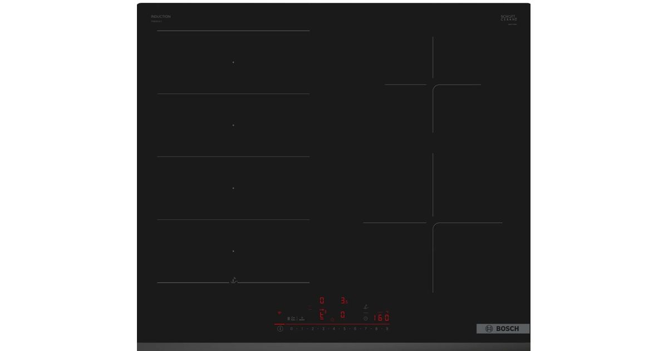Screen dimensions: 668x351
Task: Choose power level 0 on the number strip
Action: [x=291, y=329]
